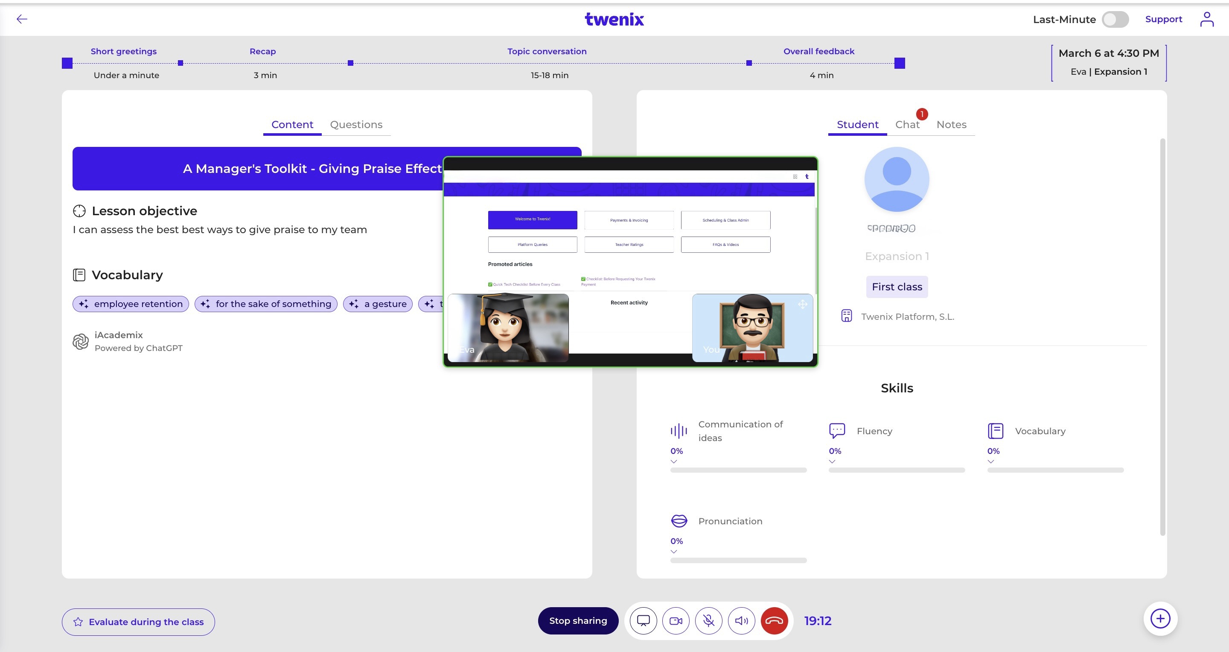
Task: Click the Stop sharing button
Action: pos(578,620)
